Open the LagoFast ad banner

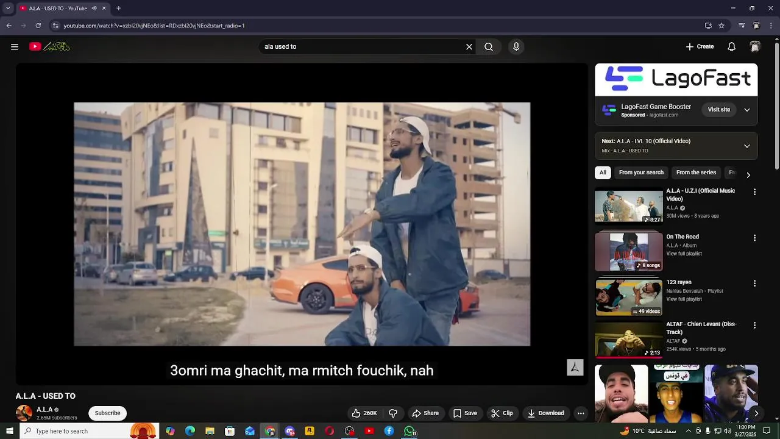[x=676, y=79]
